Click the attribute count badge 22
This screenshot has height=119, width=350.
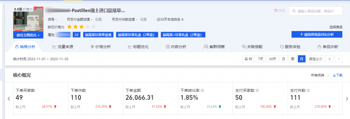[76, 35]
